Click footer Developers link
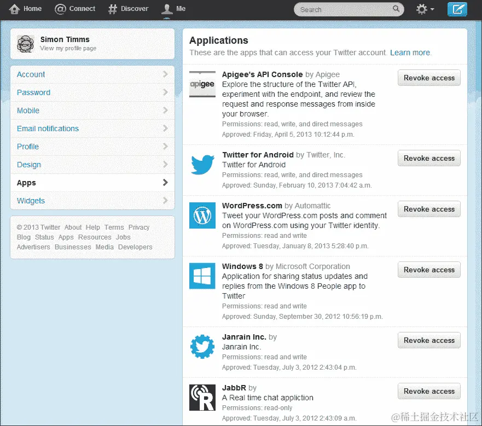 point(135,247)
